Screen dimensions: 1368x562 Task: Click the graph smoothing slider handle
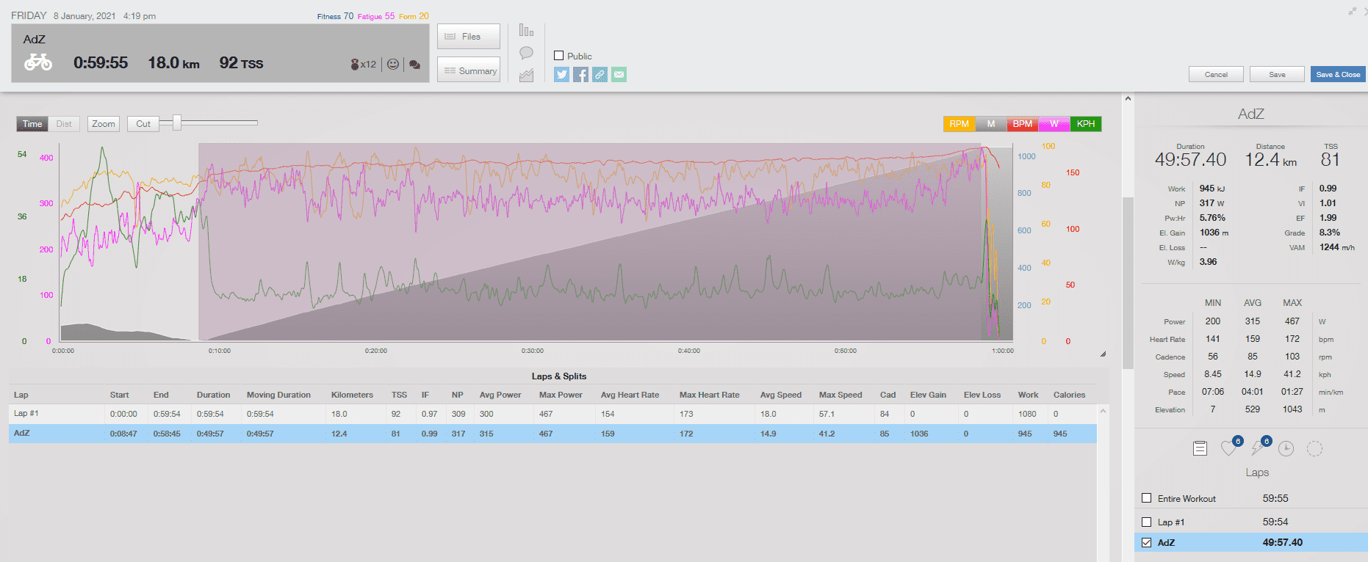click(176, 123)
